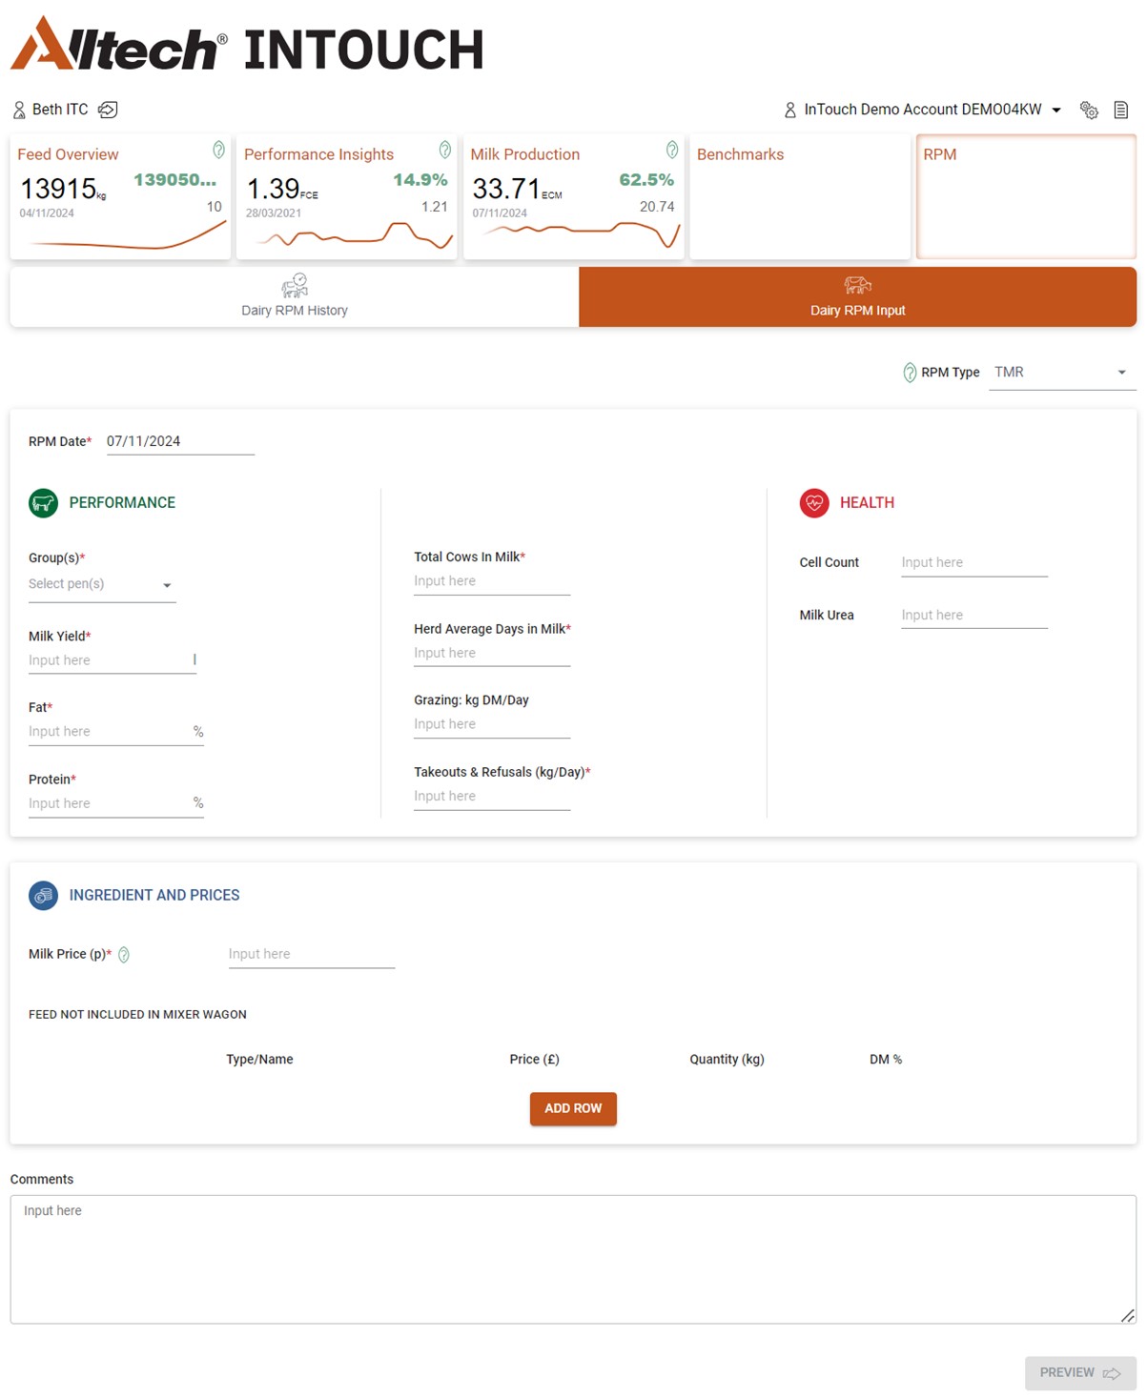Click the ADD ROW button
Viewport: 1147px width, 1398px height.
pyautogui.click(x=573, y=1109)
